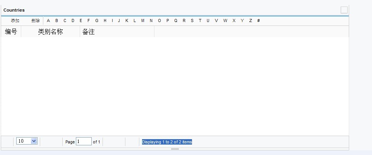372x155 pixels.
Task: Click the 删除 (delete) toolbar button
Action: (x=36, y=20)
